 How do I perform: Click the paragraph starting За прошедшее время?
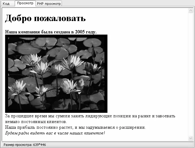[90, 119]
